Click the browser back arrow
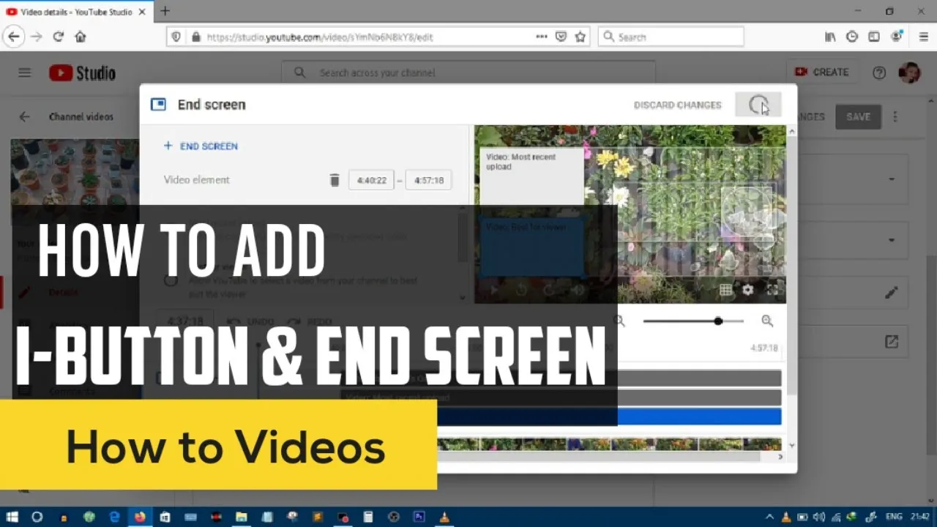The width and height of the screenshot is (937, 527). point(14,37)
